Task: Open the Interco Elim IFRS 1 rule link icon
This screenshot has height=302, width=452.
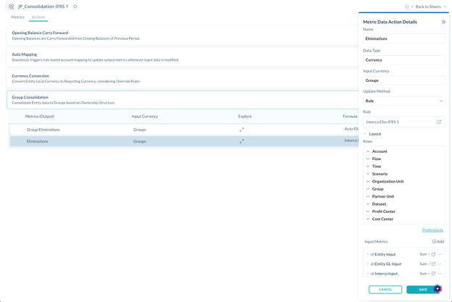Action: tap(439, 122)
